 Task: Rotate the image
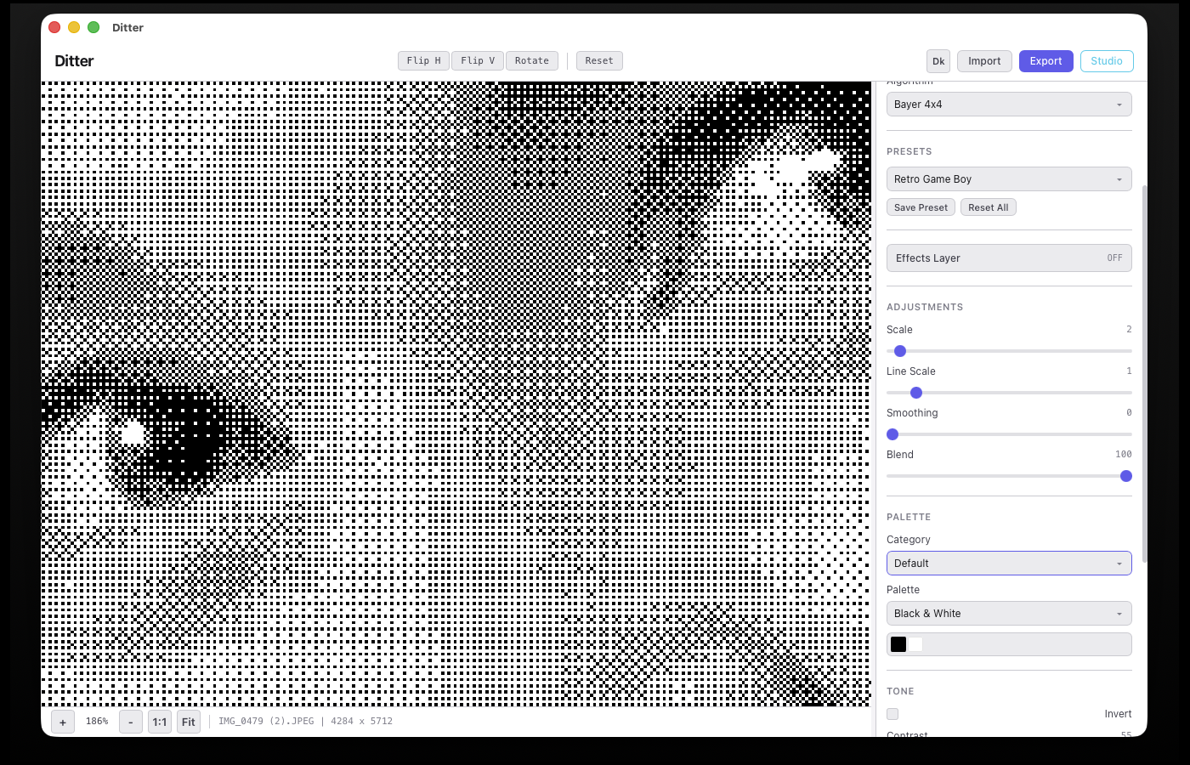(532, 61)
